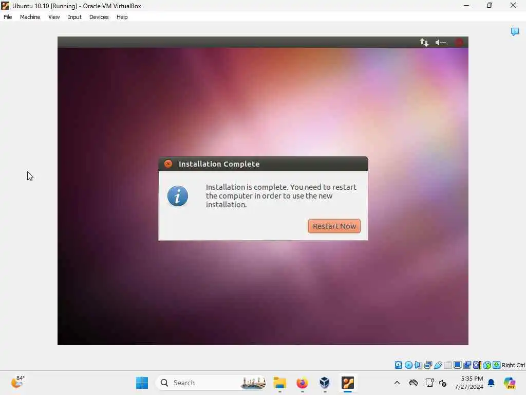This screenshot has height=395, width=526.
Task: Open Firefox from the taskbar
Action: point(302,383)
